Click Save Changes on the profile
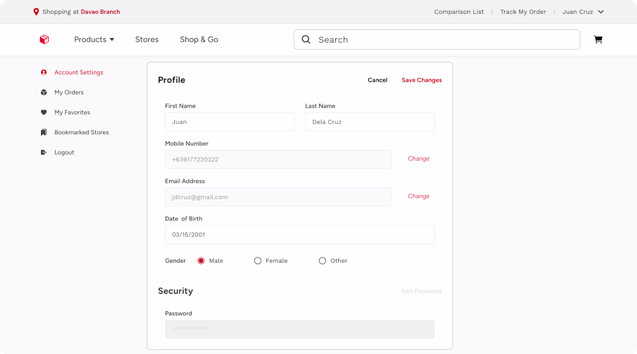 point(422,80)
